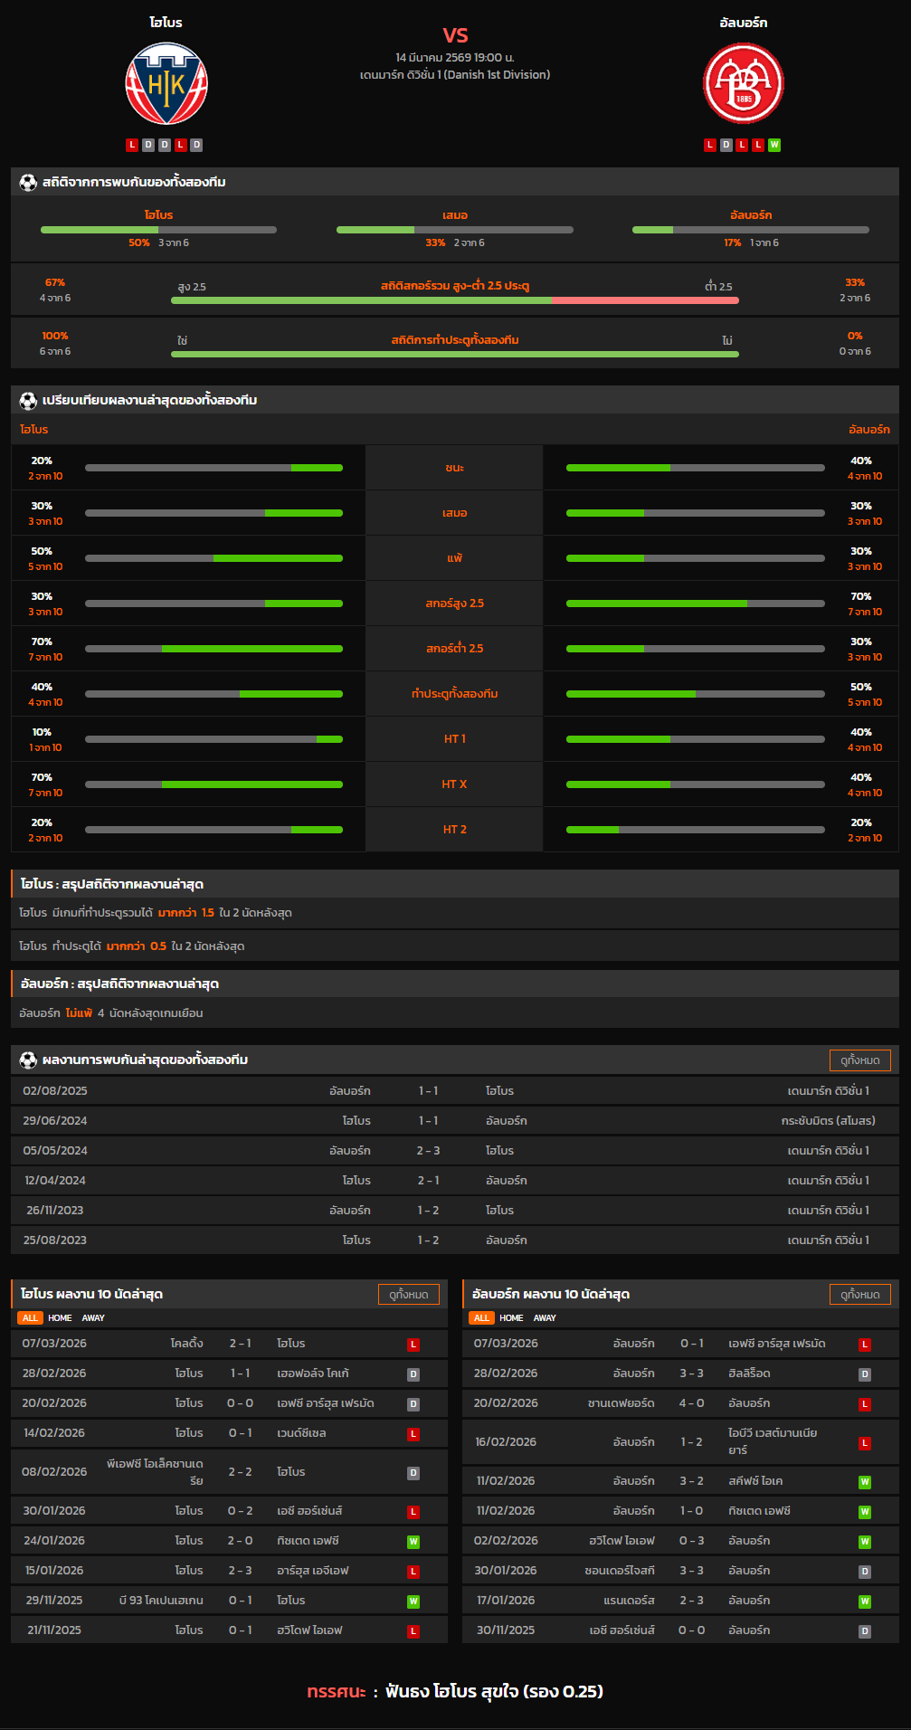This screenshot has height=1730, width=911.
Task: Switch to AWAY filter in Hobro last 10 matches
Action: coord(93,1318)
